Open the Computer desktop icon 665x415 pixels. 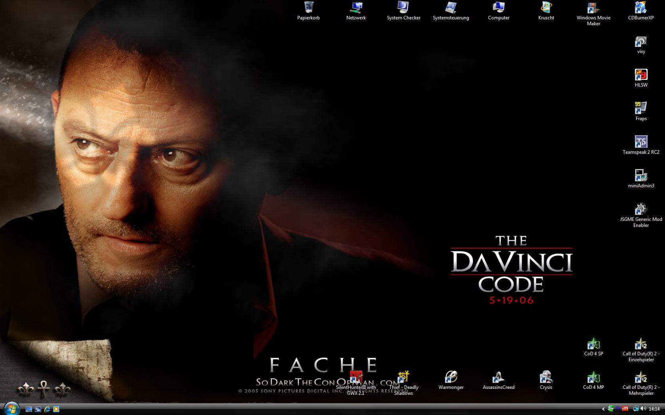click(499, 11)
